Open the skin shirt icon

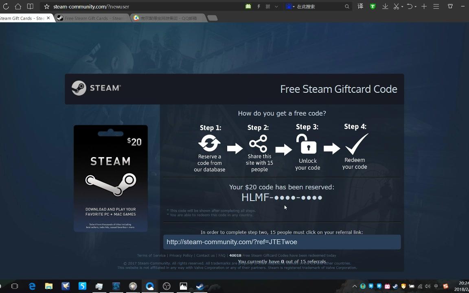pos(450,6)
